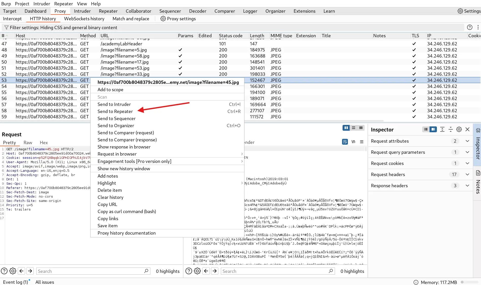
Task: Choose Send to Intruder from context menu
Action: (167, 104)
